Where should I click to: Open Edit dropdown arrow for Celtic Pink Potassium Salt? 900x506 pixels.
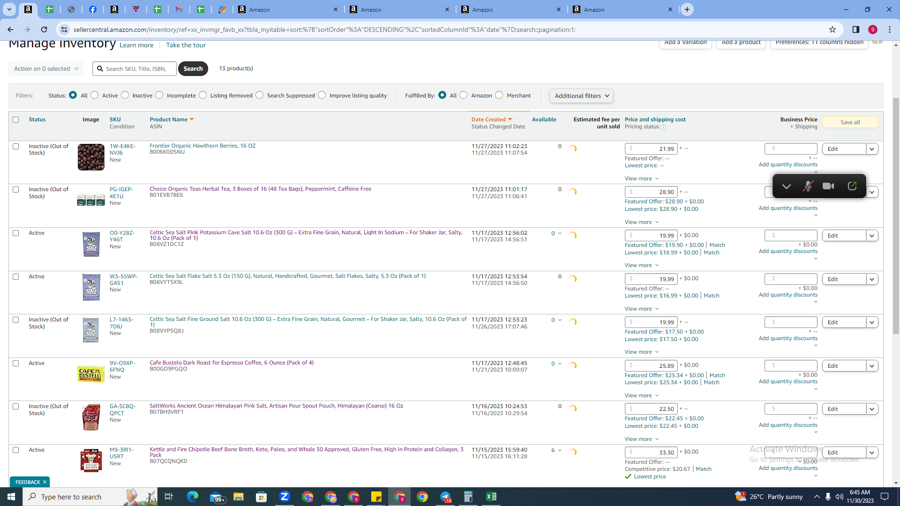(872, 236)
